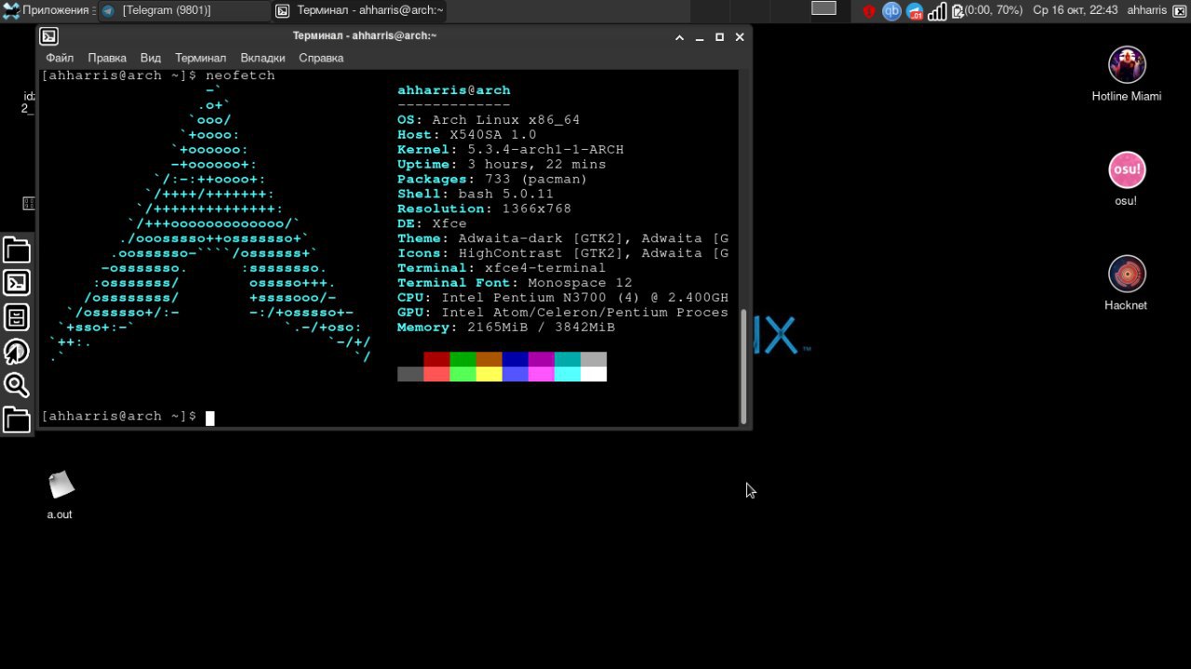
Task: Click the terminal prompt cursor line
Action: click(128, 417)
